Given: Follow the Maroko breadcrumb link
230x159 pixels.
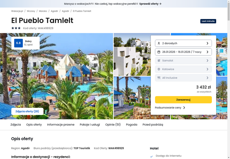Looking at the screenshot, I should (x=43, y=11).
